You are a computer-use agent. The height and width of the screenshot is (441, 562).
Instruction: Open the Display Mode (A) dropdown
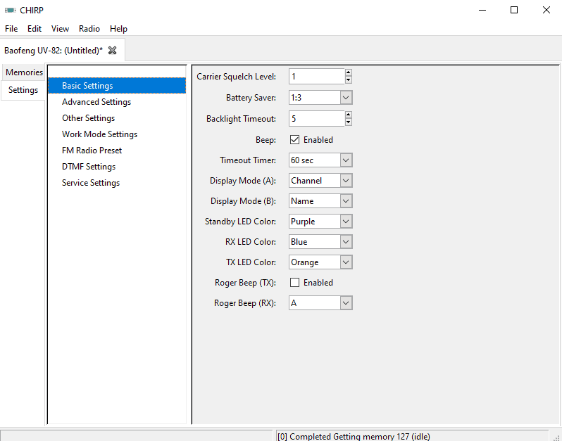pyautogui.click(x=346, y=180)
